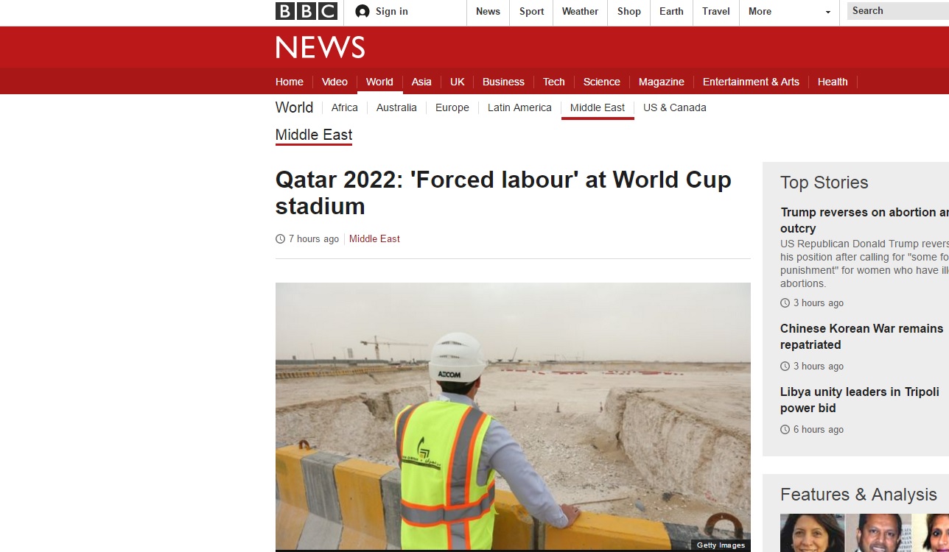Select the Business tab in News navigation
This screenshot has height=552, width=949.
[x=503, y=82]
